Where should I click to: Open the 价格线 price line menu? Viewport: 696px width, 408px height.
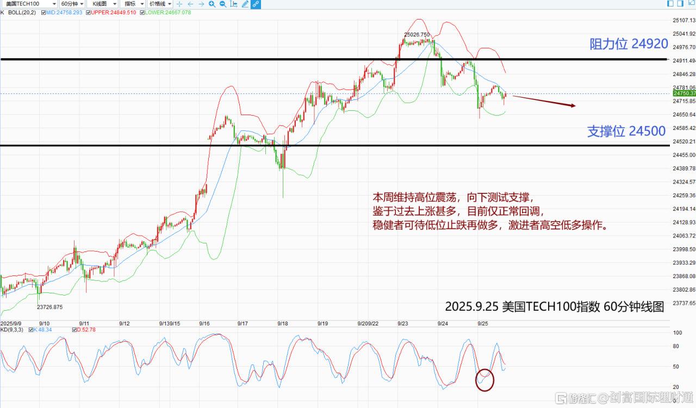[161, 4]
